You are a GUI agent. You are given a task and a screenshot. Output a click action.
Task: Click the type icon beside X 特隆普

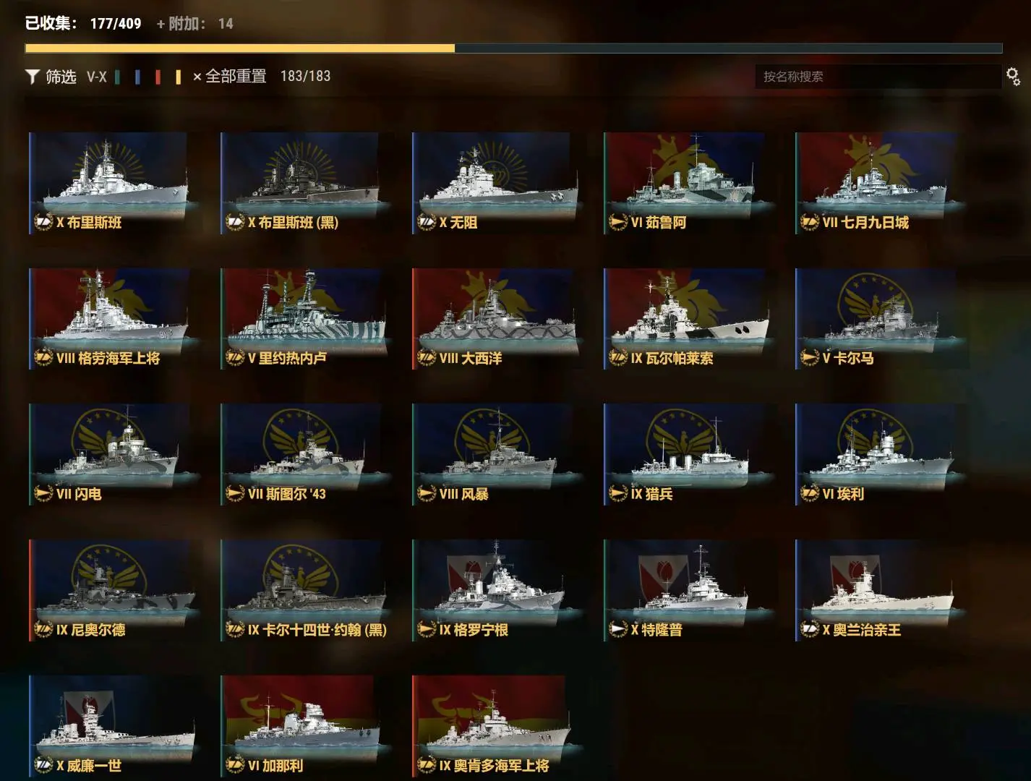click(x=618, y=630)
